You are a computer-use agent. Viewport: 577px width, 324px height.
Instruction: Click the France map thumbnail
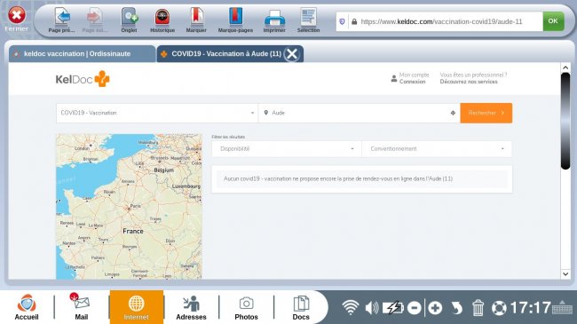(x=129, y=206)
